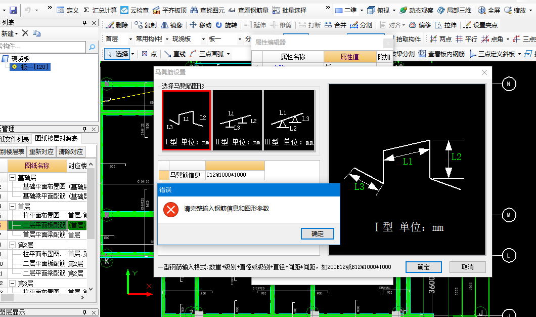The height and width of the screenshot is (317, 536).
Task: Click 查看钢筋量 tool
Action: [x=248, y=10]
